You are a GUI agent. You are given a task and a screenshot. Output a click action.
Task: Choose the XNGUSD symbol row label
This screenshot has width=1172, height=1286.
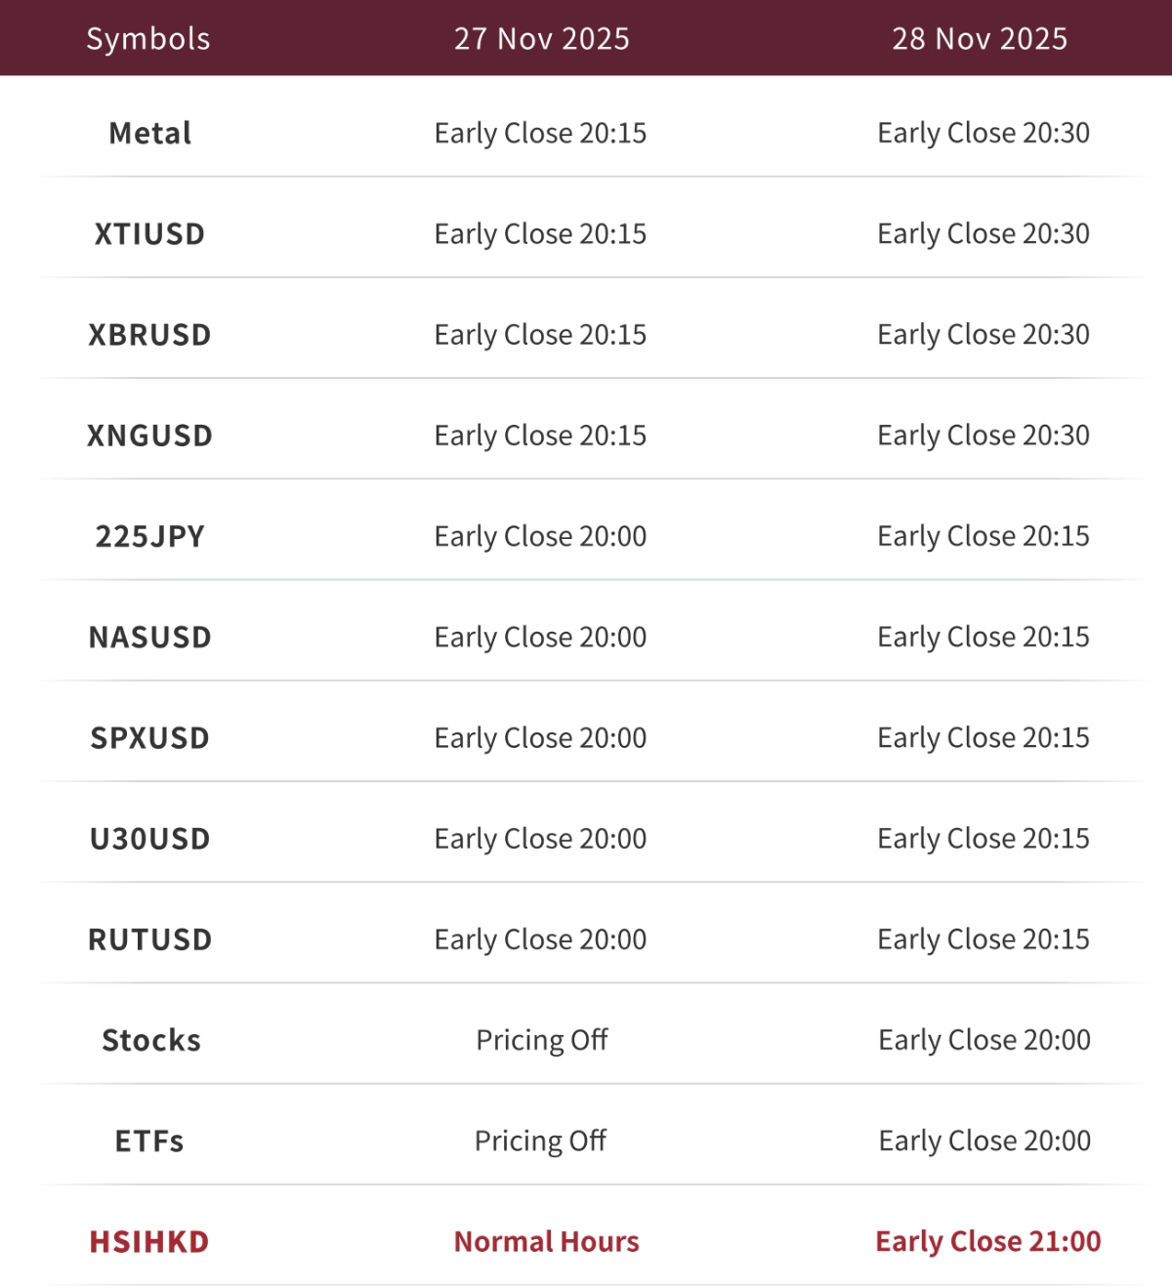point(149,436)
